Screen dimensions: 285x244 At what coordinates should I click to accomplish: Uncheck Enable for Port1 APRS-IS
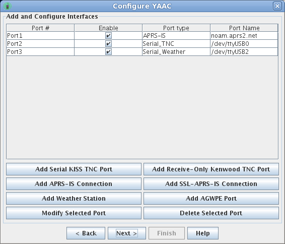[108, 36]
